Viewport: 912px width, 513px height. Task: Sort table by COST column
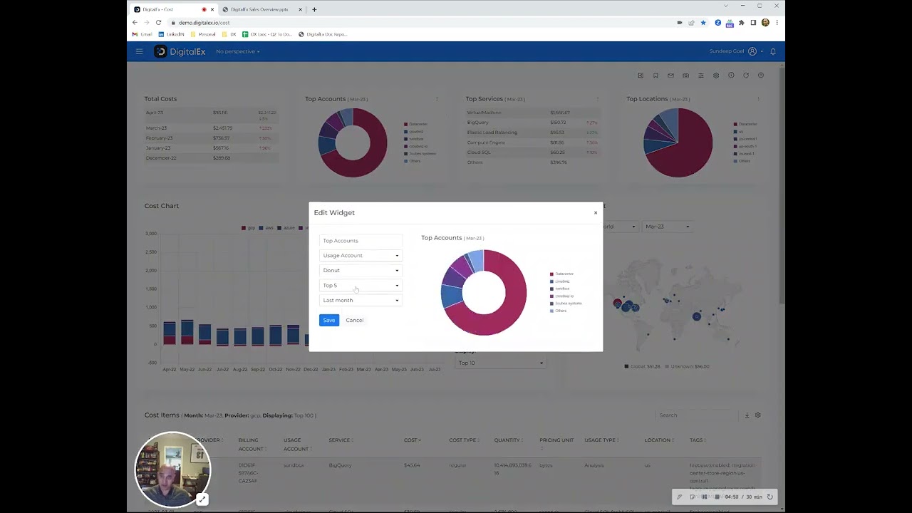tap(413, 440)
